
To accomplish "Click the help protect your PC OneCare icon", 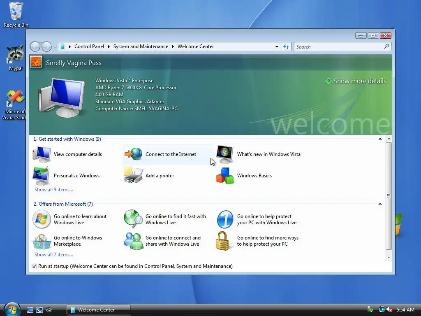I will [225, 219].
